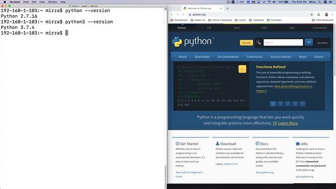The width and height of the screenshot is (336, 189).
Task: Open the Events navigation item
Action: 319,57
